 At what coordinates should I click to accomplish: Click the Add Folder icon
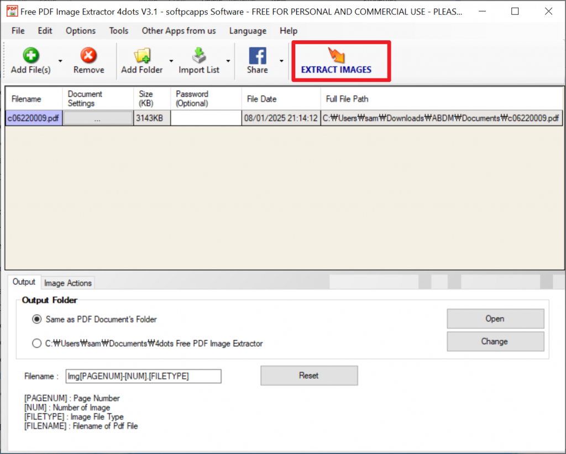(x=142, y=55)
